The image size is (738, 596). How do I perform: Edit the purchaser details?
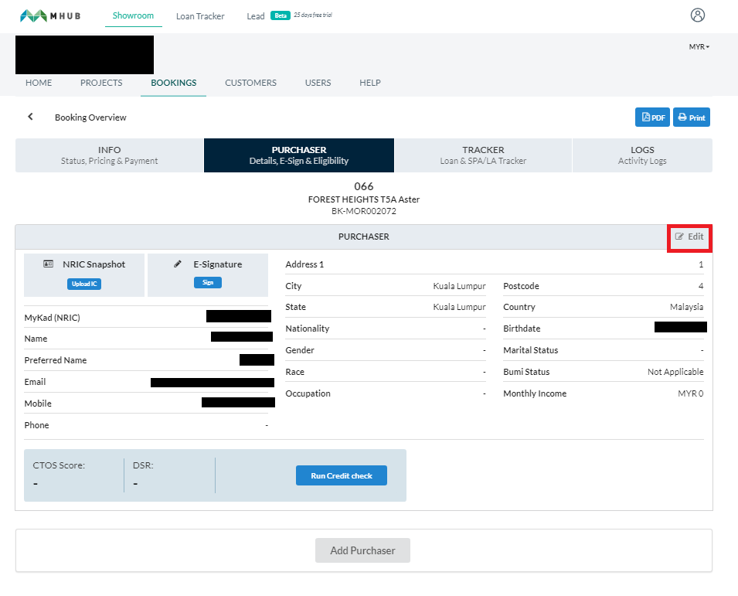pos(689,237)
